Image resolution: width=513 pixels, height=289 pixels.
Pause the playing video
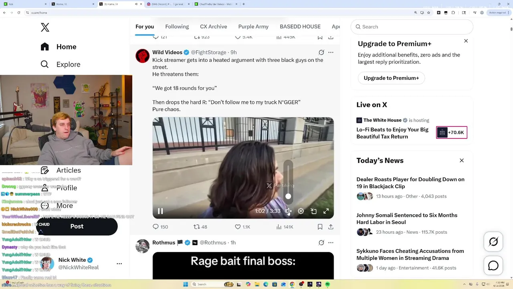pos(160,211)
